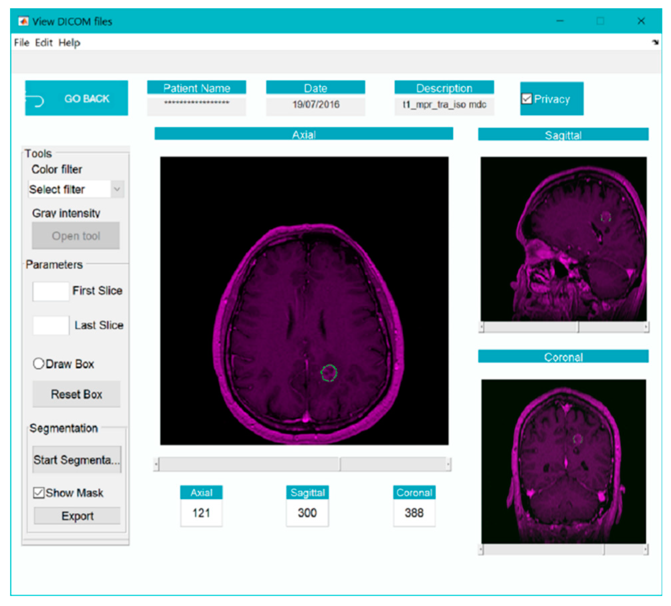Minimize the View DICOM files window
Viewport: 671px width, 606px height.
pyautogui.click(x=560, y=21)
